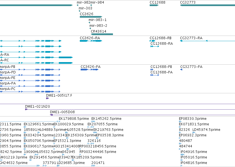Click the IP04816.5prime label
235x167 pixels.
194,163
